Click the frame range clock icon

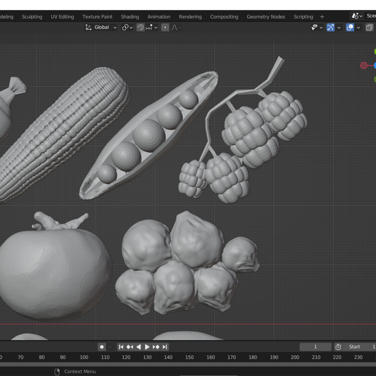pyautogui.click(x=338, y=347)
